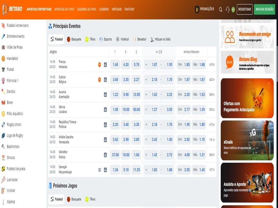The image size is (278, 208).
Task: Open Fórmula 1 from the sidebar
Action: pyautogui.click(x=13, y=80)
